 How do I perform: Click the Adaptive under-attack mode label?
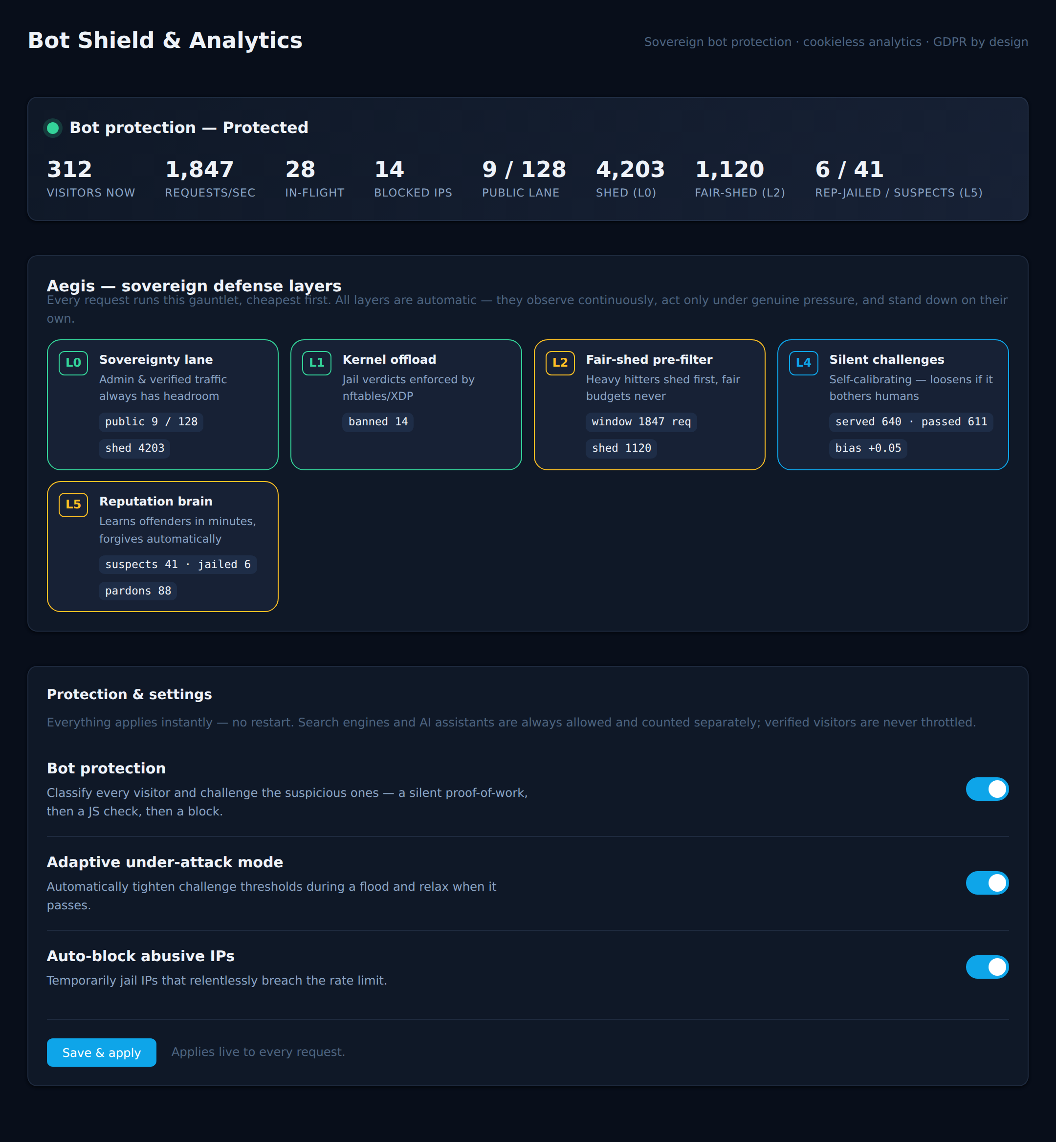pos(165,862)
